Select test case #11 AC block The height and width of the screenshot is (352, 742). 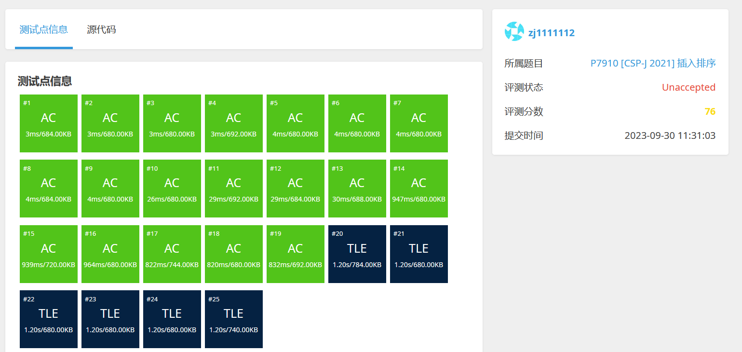coord(234,189)
